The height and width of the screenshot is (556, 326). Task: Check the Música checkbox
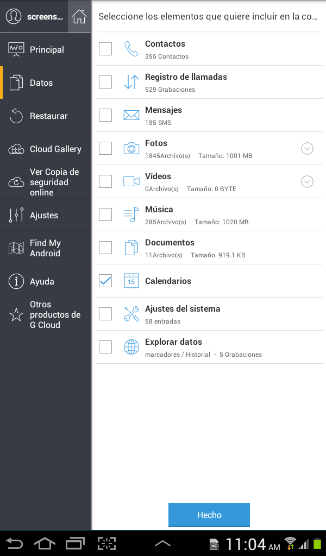click(x=105, y=214)
